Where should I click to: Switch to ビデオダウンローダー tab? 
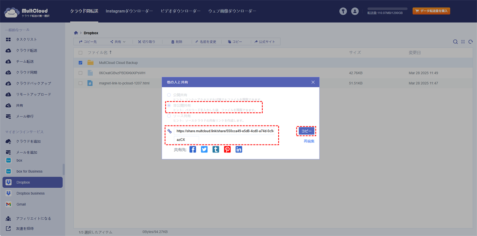[180, 11]
